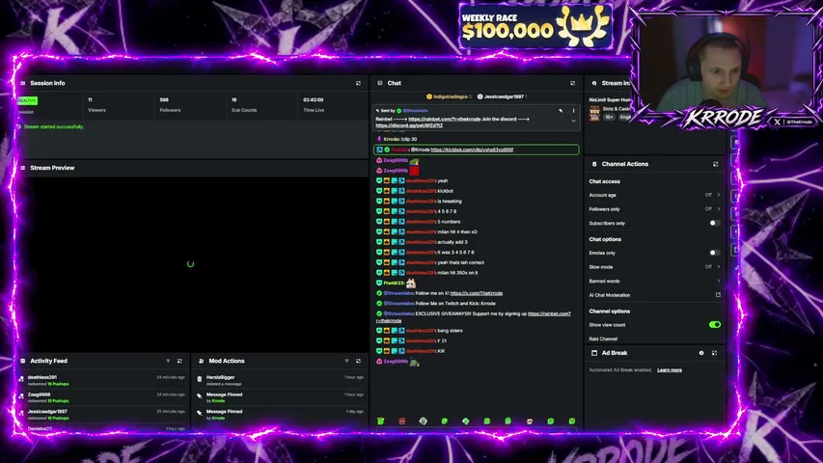Open the discord.gg link in pinned message

[x=409, y=125]
